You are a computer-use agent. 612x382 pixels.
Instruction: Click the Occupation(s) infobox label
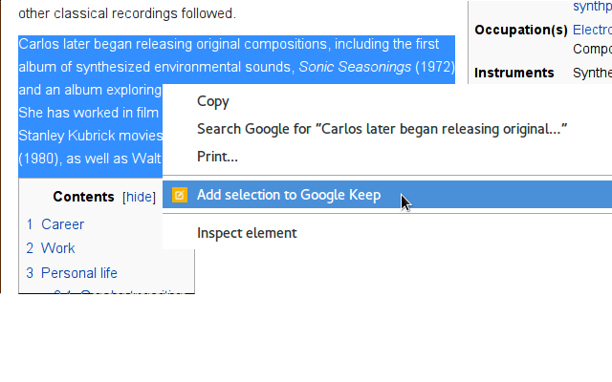click(521, 30)
